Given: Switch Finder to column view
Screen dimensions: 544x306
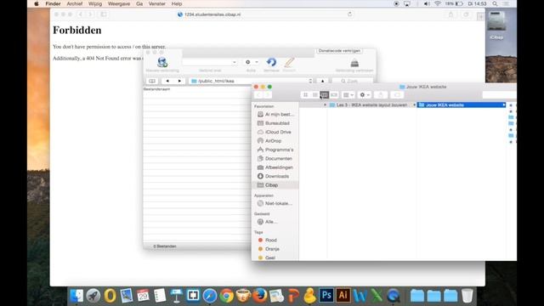Looking at the screenshot, I should [x=324, y=94].
